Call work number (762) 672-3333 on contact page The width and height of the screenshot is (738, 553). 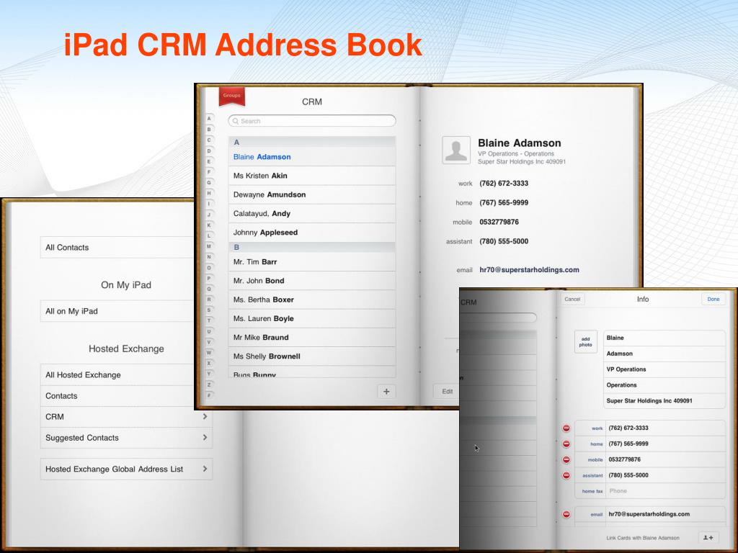coord(504,184)
